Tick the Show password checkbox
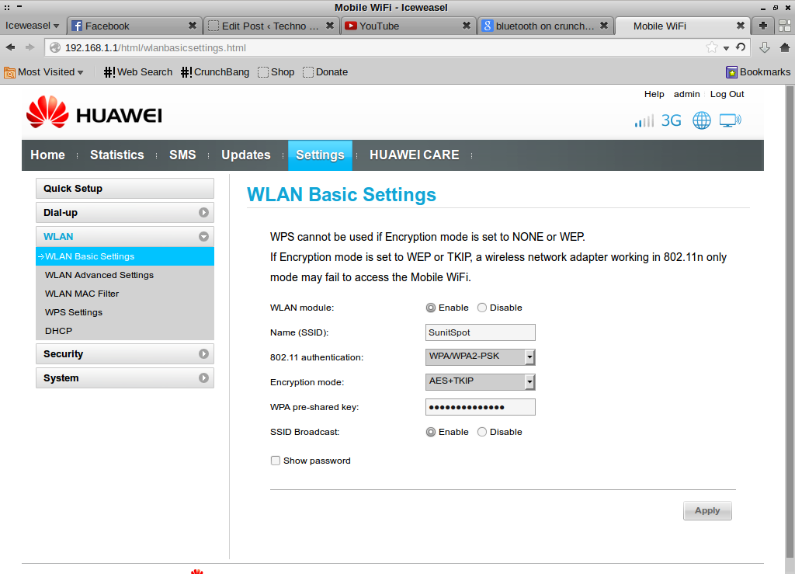Viewport: 795px width, 574px height. click(276, 461)
